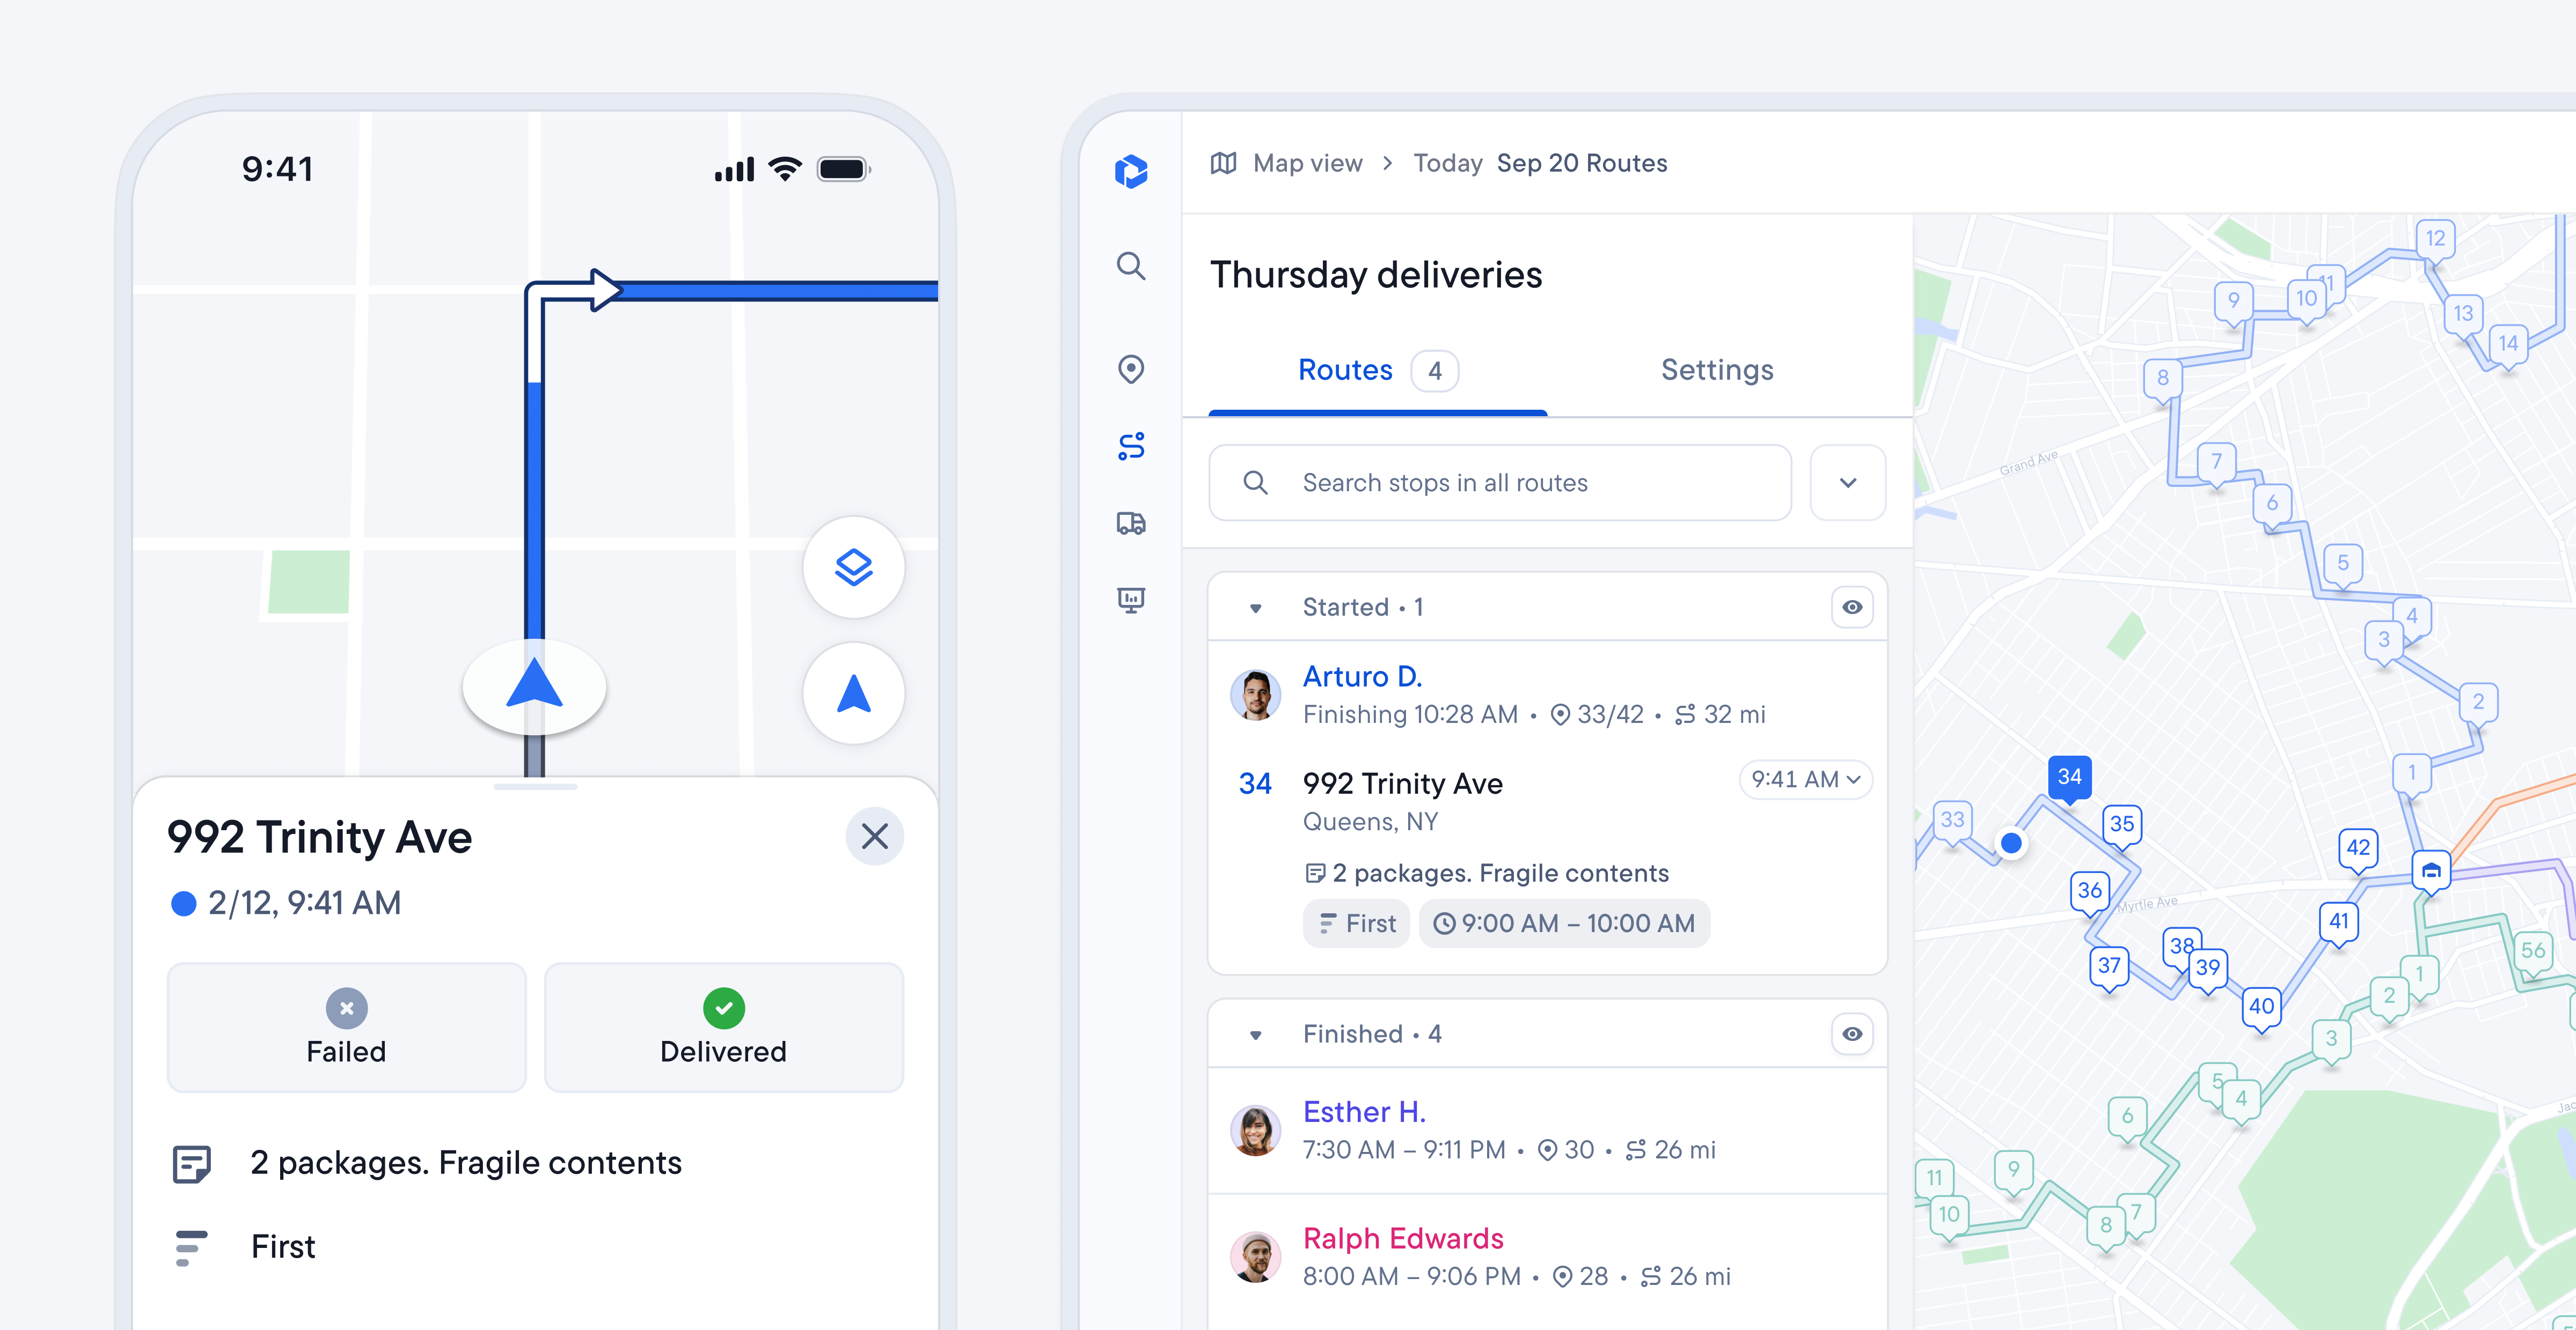Open the search filter dropdown
The height and width of the screenshot is (1330, 2576).
pos(1848,483)
